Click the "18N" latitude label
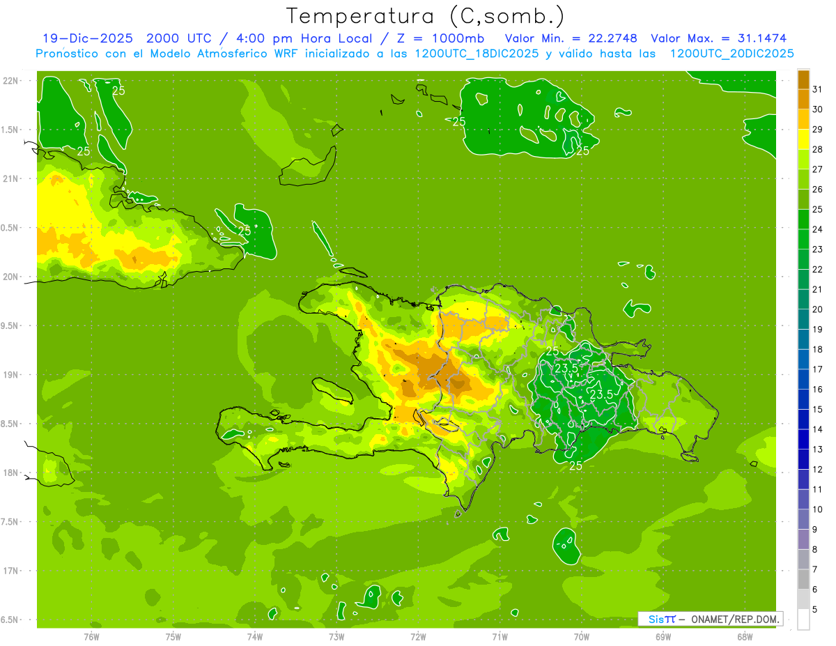Viewport: 836px width, 646px height. pyautogui.click(x=10, y=472)
